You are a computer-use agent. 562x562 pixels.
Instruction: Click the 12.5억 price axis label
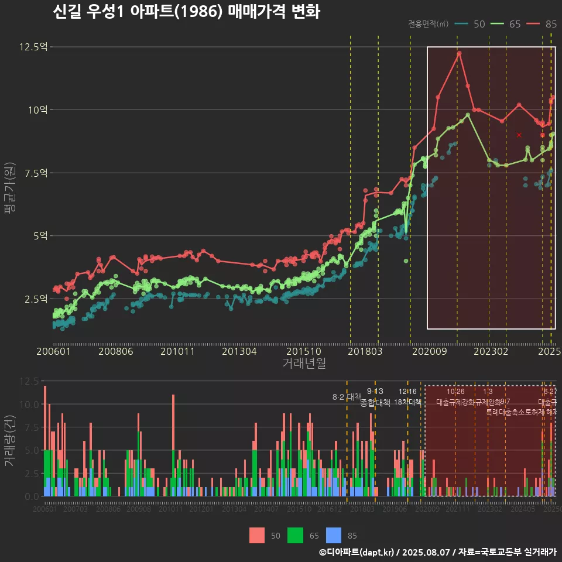click(33, 47)
